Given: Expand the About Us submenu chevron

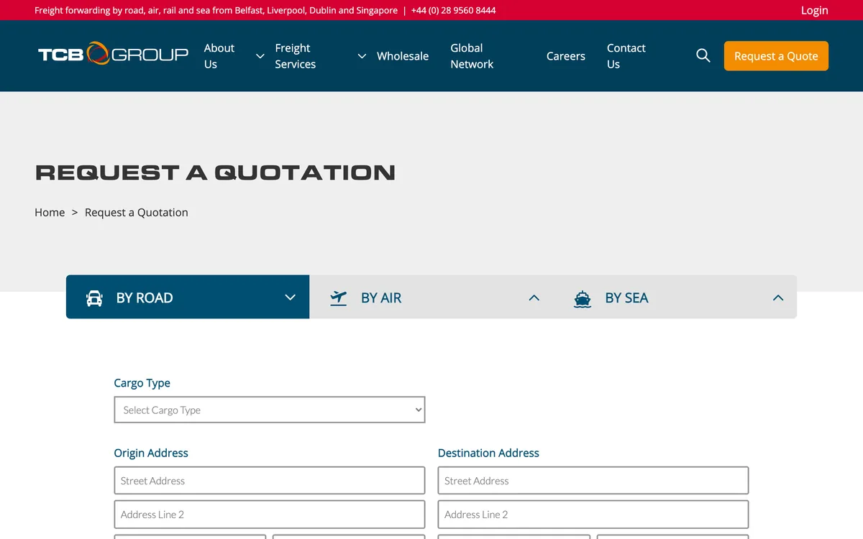Looking at the screenshot, I should pyautogui.click(x=260, y=56).
